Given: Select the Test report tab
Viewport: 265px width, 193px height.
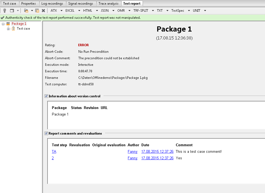Looking at the screenshot, I should click(132, 3).
